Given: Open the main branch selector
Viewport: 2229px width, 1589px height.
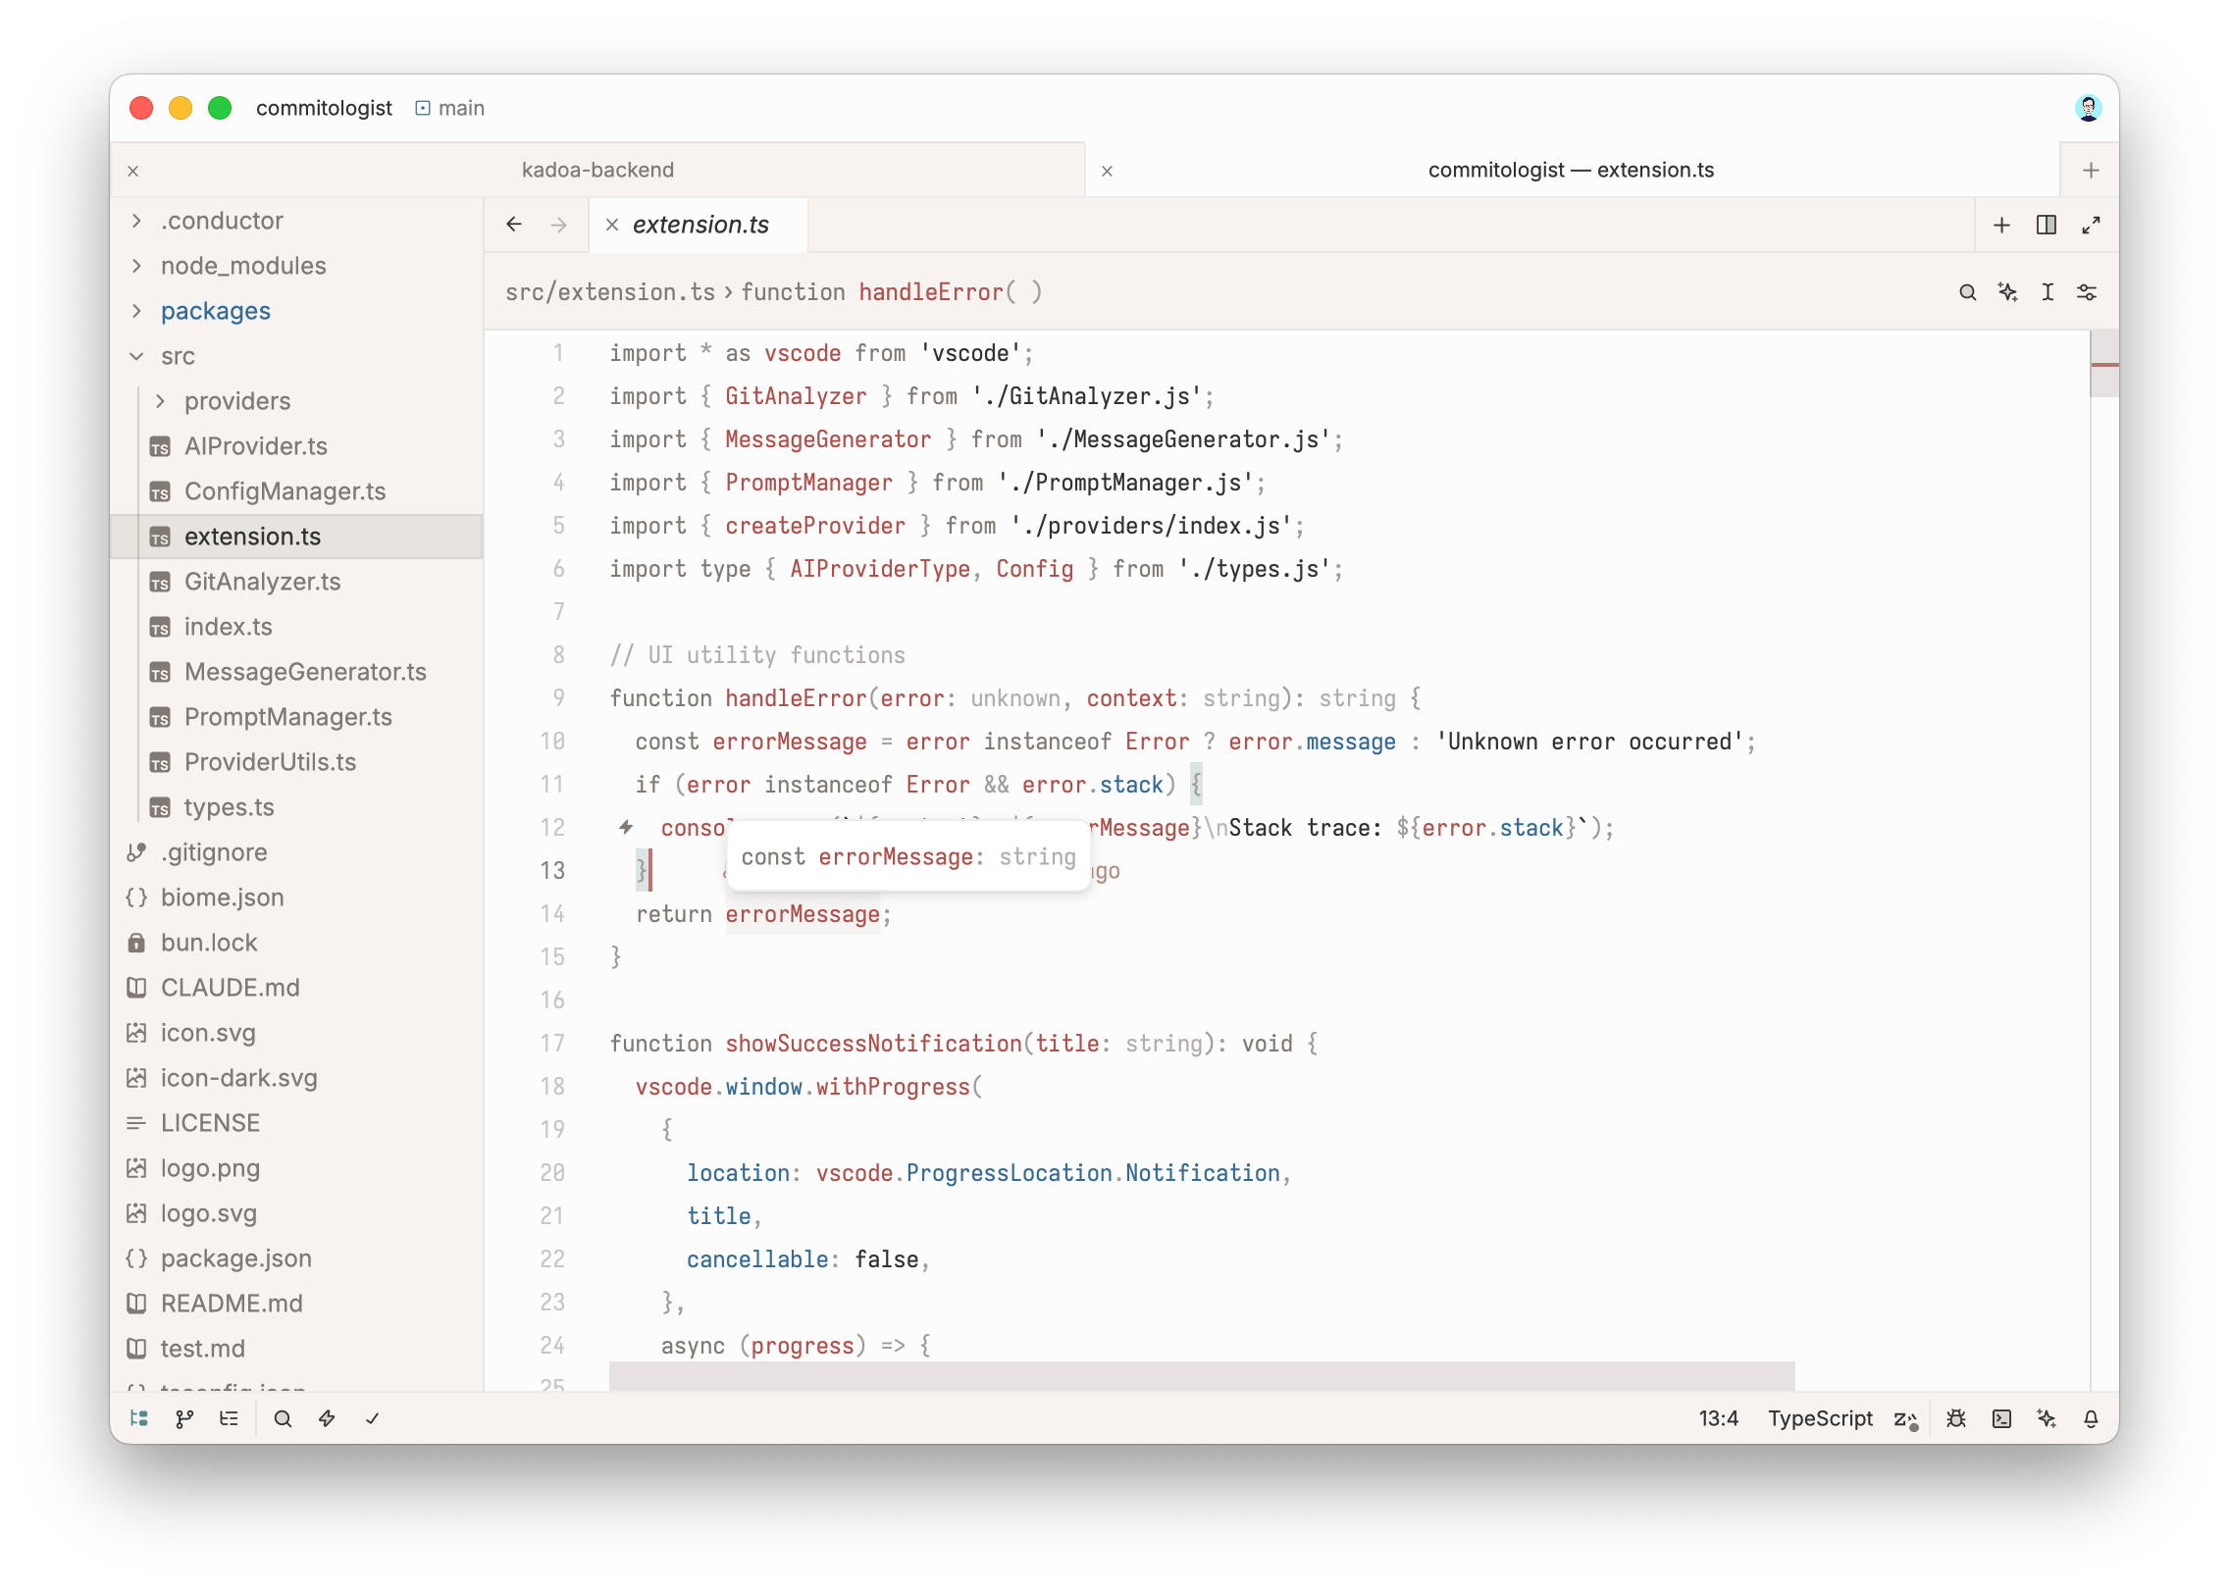Looking at the screenshot, I should point(449,108).
